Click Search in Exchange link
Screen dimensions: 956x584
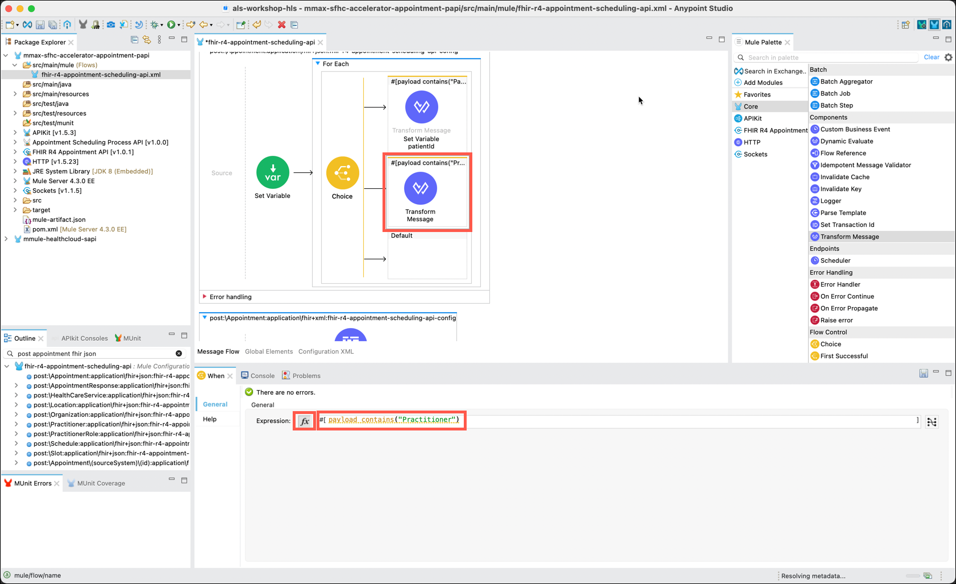pyautogui.click(x=770, y=71)
